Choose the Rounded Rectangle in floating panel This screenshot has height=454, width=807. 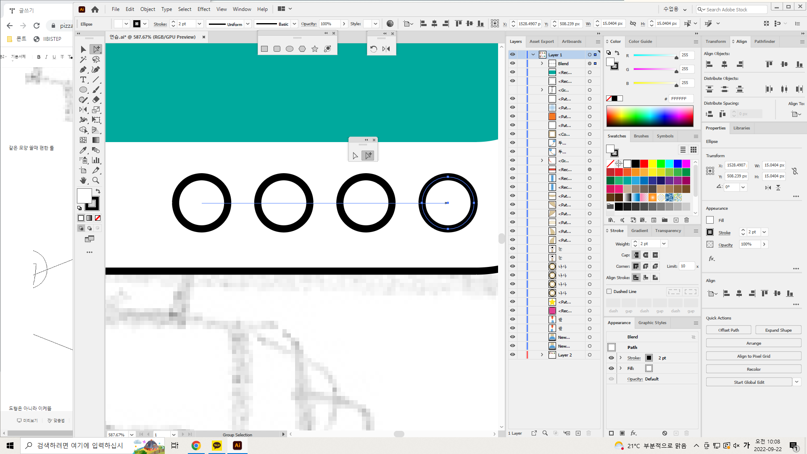pyautogui.click(x=277, y=49)
